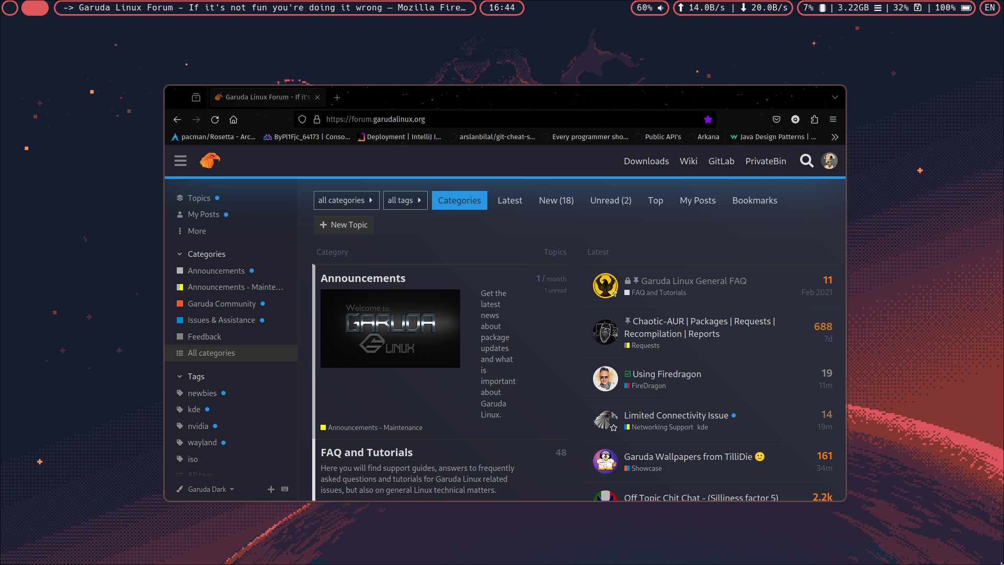
Task: Open the Announcements category heading
Action: 363,278
